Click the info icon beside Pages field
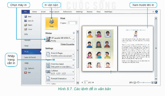 tap(74, 60)
